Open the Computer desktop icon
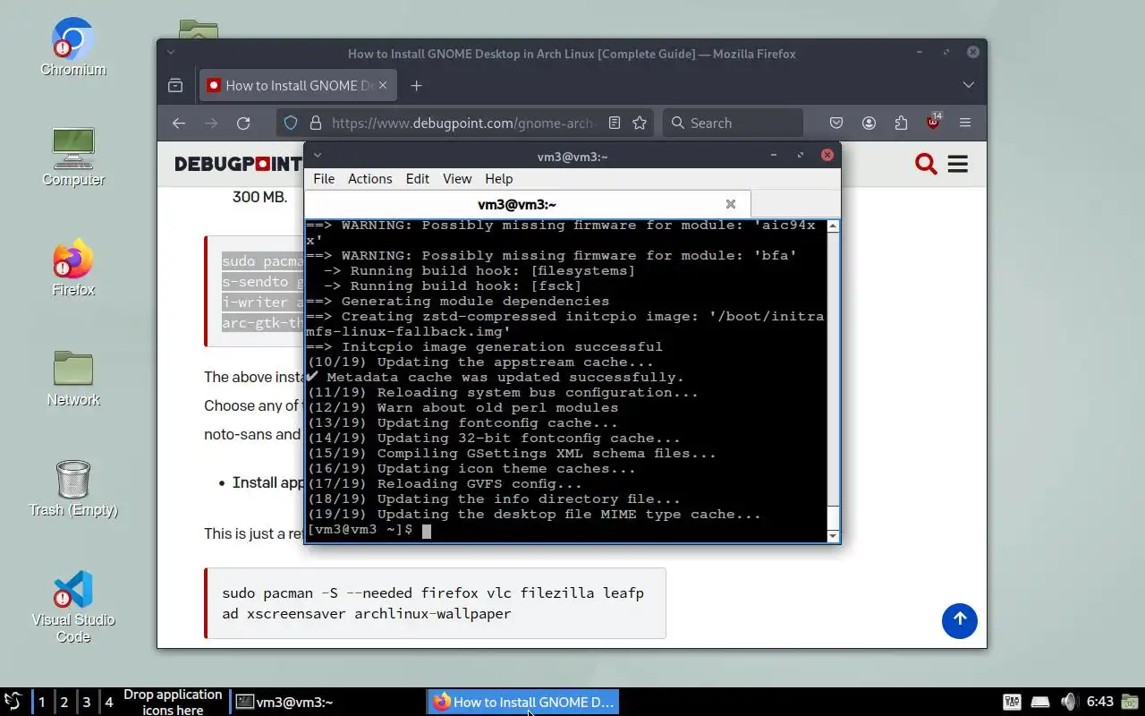Image resolution: width=1145 pixels, height=716 pixels. [x=72, y=158]
